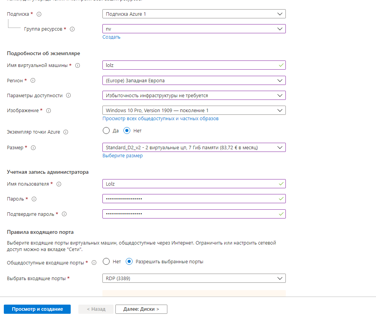Show info tooltip for Экземпляр точки Azure
The height and width of the screenshot is (318, 376).
(x=66, y=132)
